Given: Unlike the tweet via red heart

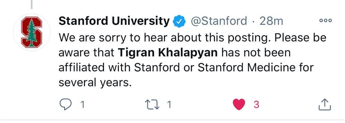Looking at the screenshot, I should coord(239,104).
